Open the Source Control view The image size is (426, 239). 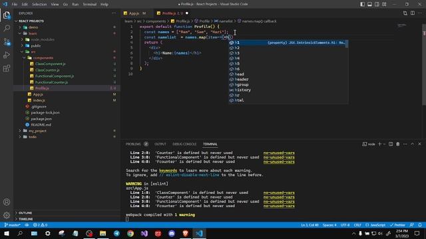[7, 42]
